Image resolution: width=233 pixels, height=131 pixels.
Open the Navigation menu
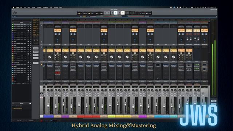(46, 7)
